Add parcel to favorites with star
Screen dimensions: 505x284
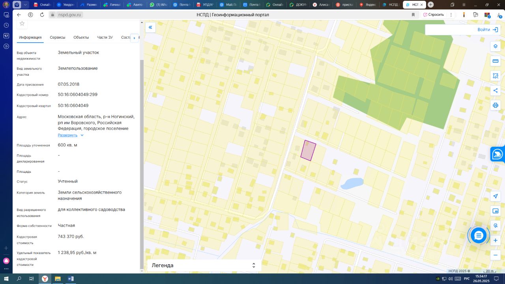[22, 24]
